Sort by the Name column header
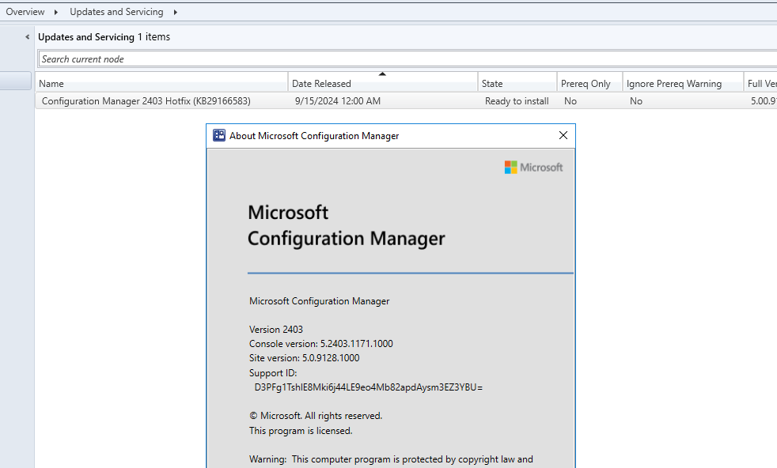This screenshot has width=777, height=468. pos(161,83)
